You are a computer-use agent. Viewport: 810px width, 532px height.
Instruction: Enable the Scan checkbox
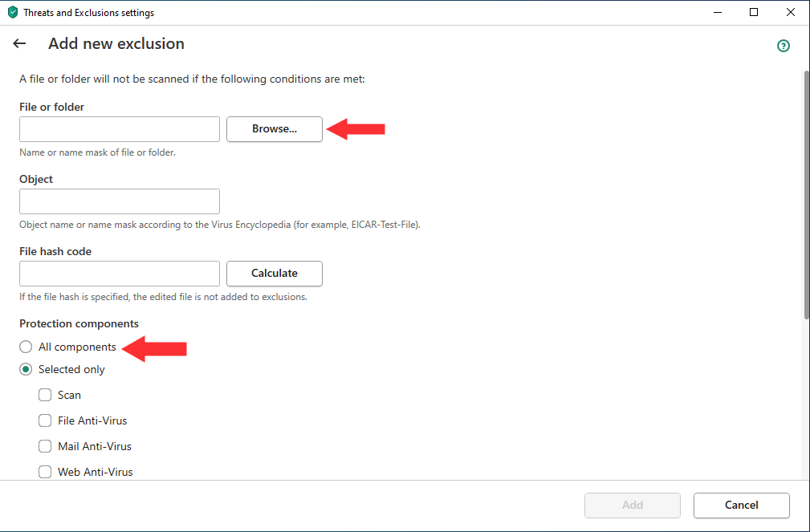45,395
